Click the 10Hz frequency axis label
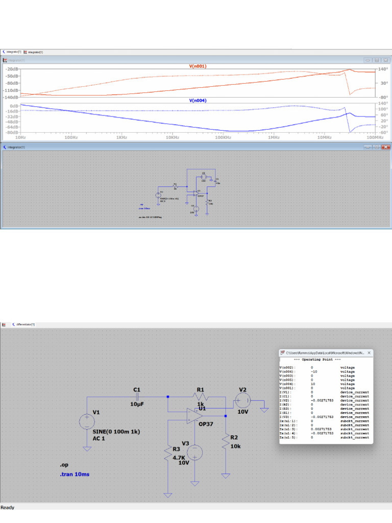Viewport: 392px width, 523px height. pos(20,137)
